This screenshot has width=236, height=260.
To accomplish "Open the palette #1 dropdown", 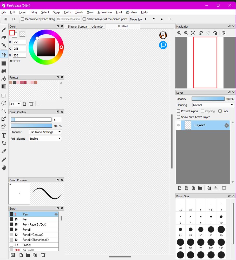I will [x=15, y=104].
